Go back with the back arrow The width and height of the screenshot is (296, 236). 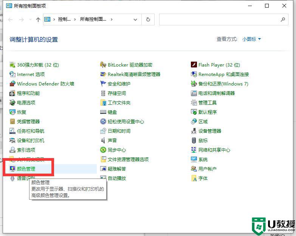coord(10,19)
